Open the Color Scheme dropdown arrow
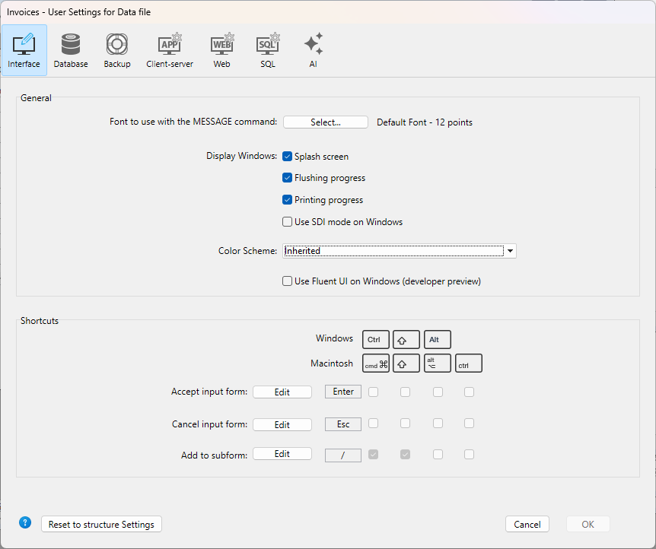The width and height of the screenshot is (656, 549). (x=511, y=251)
